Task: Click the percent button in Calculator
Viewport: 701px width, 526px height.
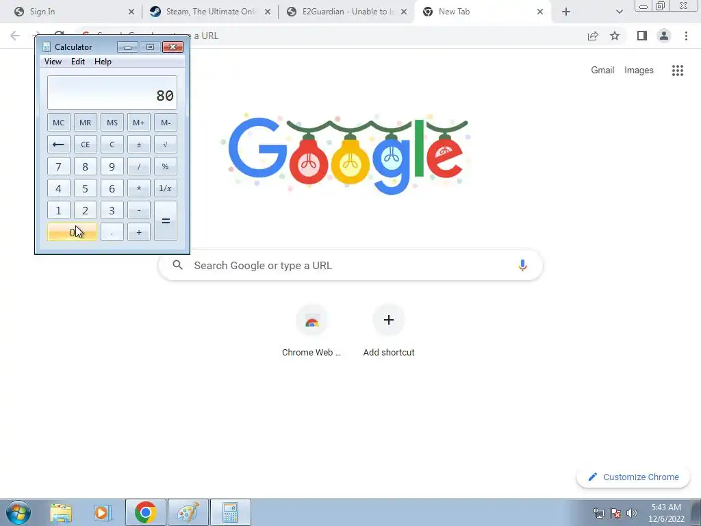Action: [x=166, y=166]
